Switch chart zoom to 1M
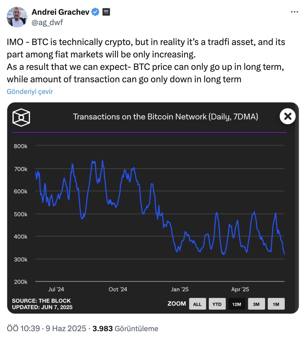The image size is (306, 341). [276, 304]
